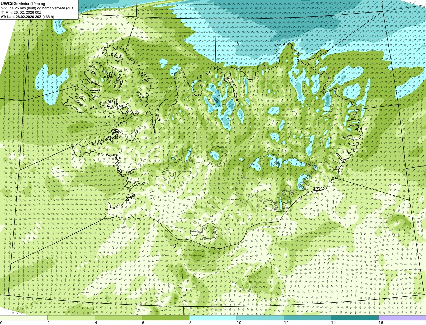
Task: Click the 2–4 m/s light green legend swatch
Action: (x=71, y=318)
